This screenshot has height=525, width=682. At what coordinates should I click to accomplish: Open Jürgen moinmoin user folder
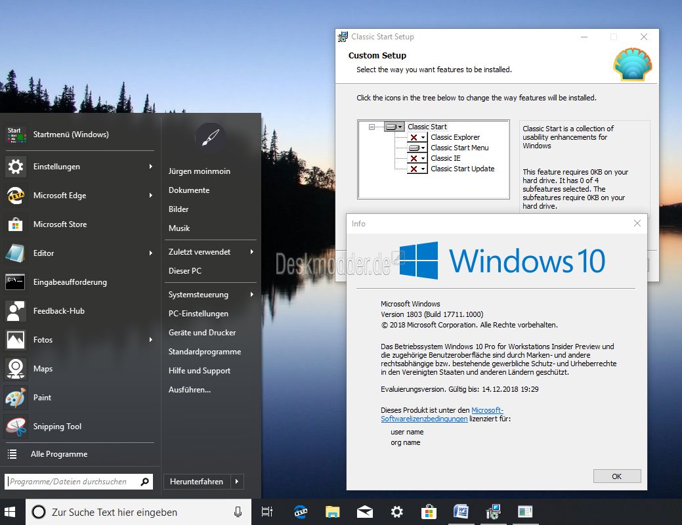click(199, 171)
